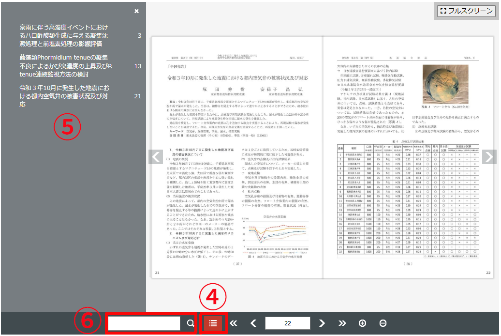Go back one page with the toolbar left chevron
The width and height of the screenshot is (501, 336).
tap(254, 323)
